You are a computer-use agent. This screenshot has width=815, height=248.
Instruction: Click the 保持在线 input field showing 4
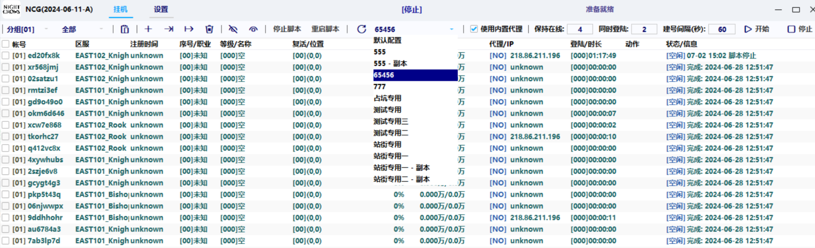click(580, 29)
